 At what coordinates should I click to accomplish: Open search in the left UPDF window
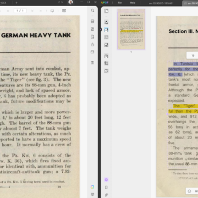tap(92, 10)
